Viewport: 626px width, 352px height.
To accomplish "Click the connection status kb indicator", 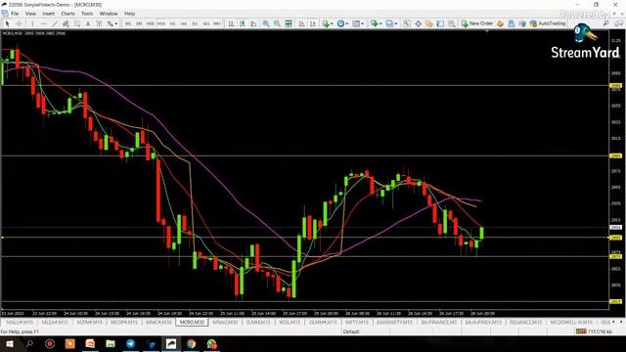I will point(594,331).
